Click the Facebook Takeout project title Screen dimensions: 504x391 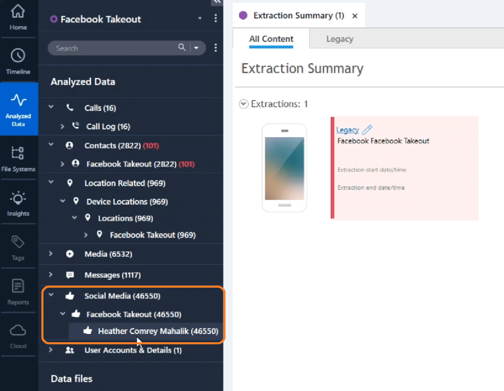coord(100,19)
